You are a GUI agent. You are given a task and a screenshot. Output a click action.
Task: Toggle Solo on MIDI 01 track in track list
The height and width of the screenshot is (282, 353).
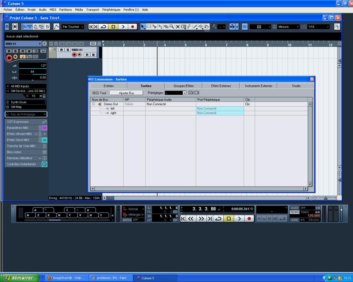[68, 50]
